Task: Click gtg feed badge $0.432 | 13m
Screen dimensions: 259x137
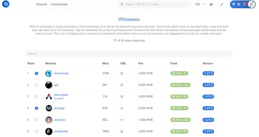Action: pos(180,85)
